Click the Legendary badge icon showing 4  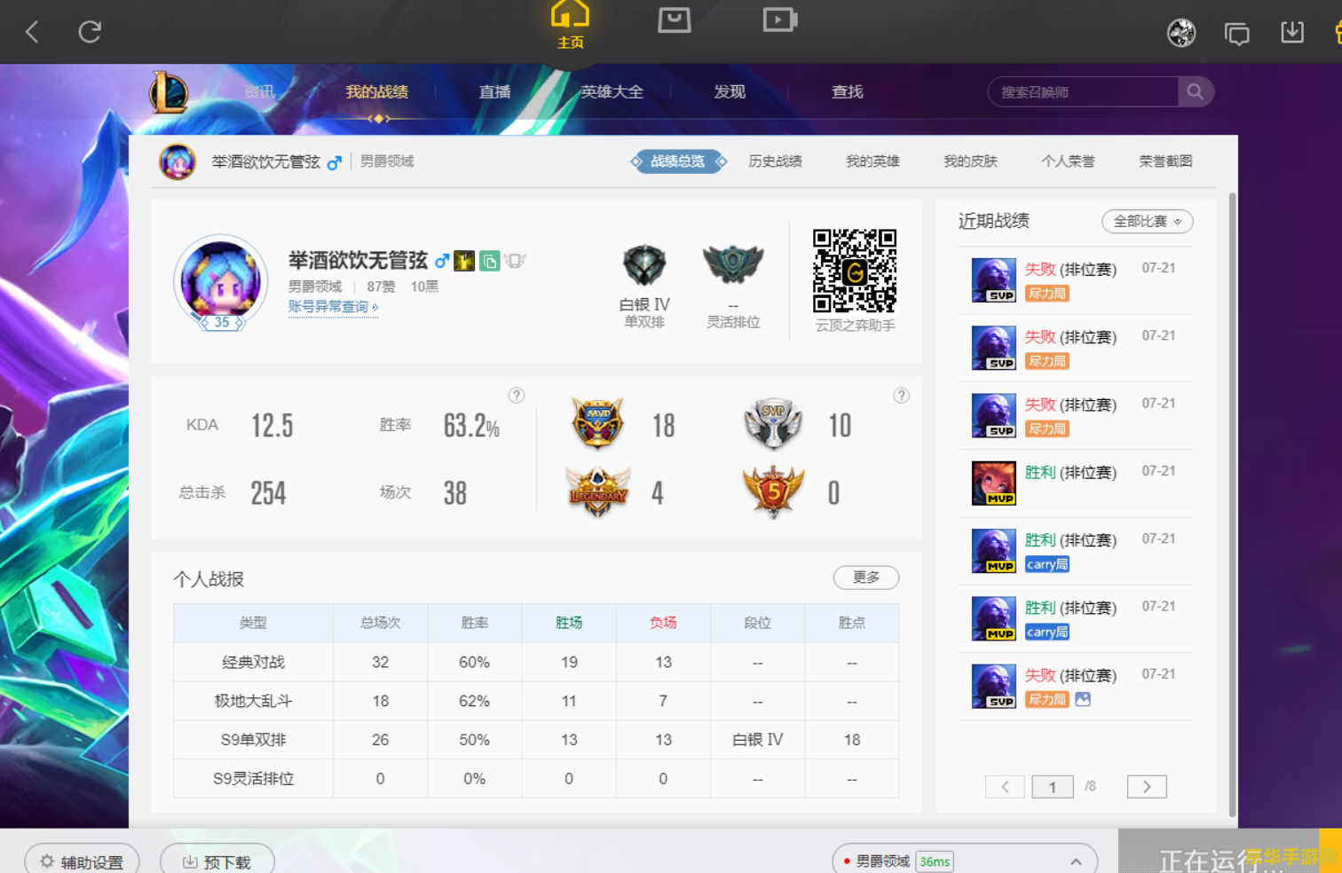pos(598,492)
